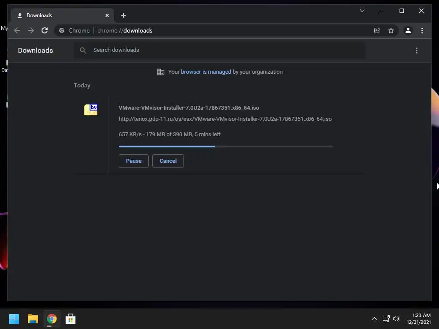Click the Chrome site info icon
Viewport: 439px width, 329px height.
click(62, 30)
